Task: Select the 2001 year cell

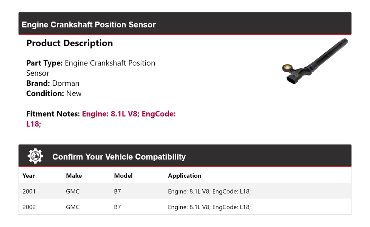Action: 29,191
